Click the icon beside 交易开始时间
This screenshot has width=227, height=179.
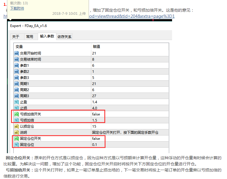coord(17,53)
